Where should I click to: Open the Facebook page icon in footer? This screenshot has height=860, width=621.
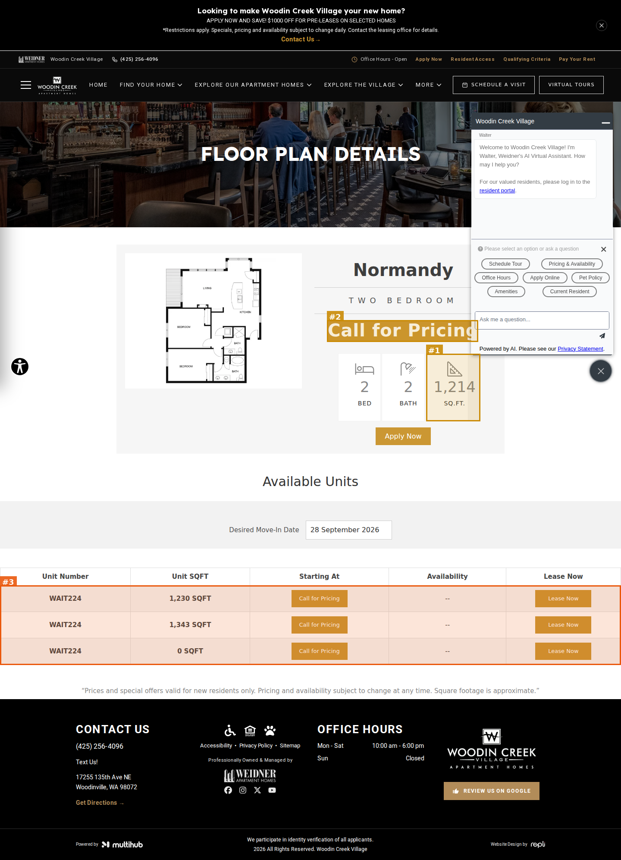pyautogui.click(x=228, y=790)
